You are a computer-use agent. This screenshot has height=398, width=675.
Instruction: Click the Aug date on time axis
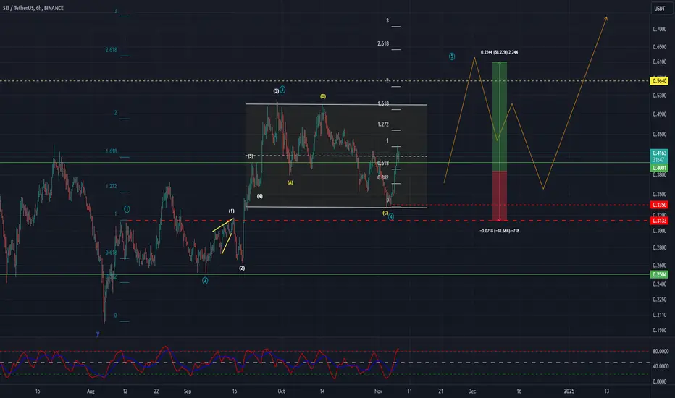click(x=91, y=391)
